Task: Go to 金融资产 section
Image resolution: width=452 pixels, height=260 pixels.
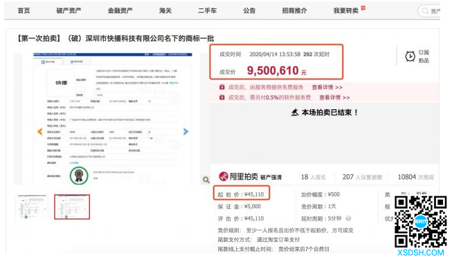Action: 120,10
